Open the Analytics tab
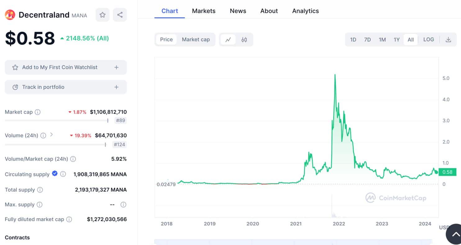Viewport: 461px width, 245px height. pos(305,11)
